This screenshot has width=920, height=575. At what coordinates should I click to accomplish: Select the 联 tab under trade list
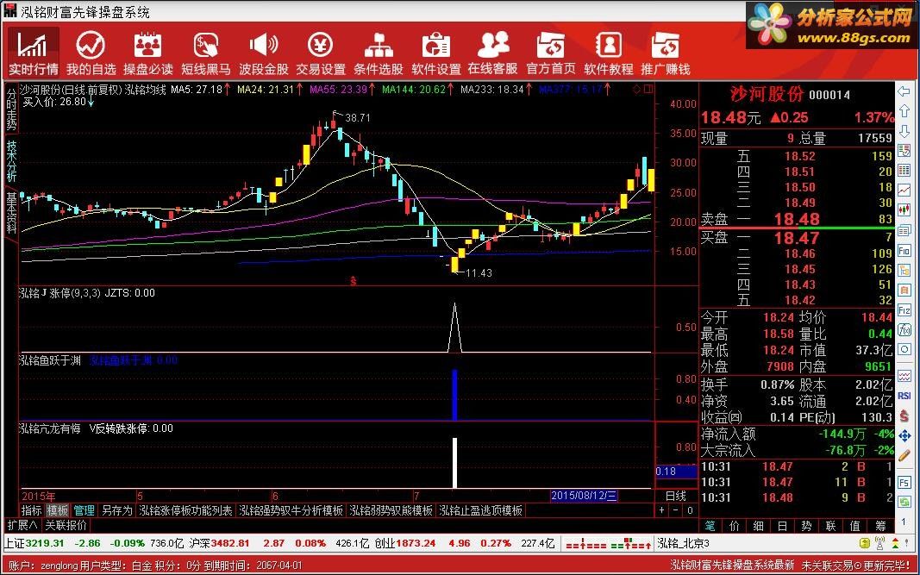click(831, 526)
